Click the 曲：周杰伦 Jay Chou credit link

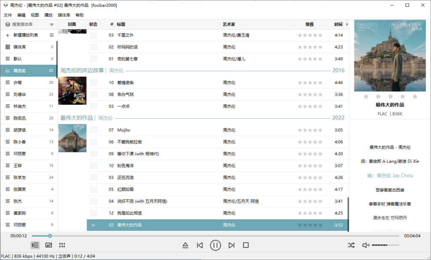click(x=390, y=176)
